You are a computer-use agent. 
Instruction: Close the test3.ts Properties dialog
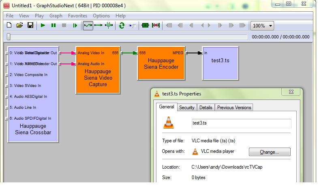291,92
